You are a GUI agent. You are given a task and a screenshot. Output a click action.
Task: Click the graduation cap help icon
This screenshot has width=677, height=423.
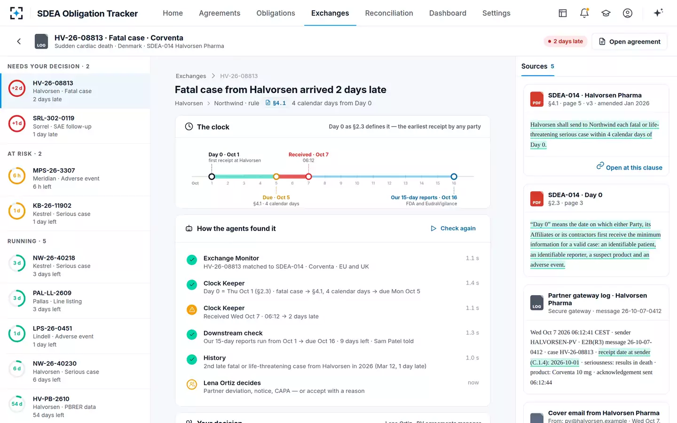pyautogui.click(x=606, y=13)
